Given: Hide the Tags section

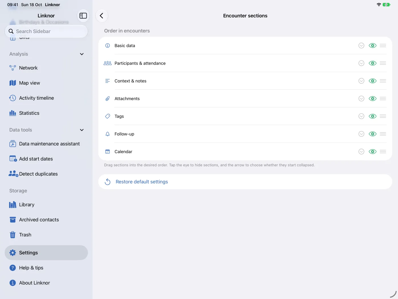Looking at the screenshot, I should point(372,116).
